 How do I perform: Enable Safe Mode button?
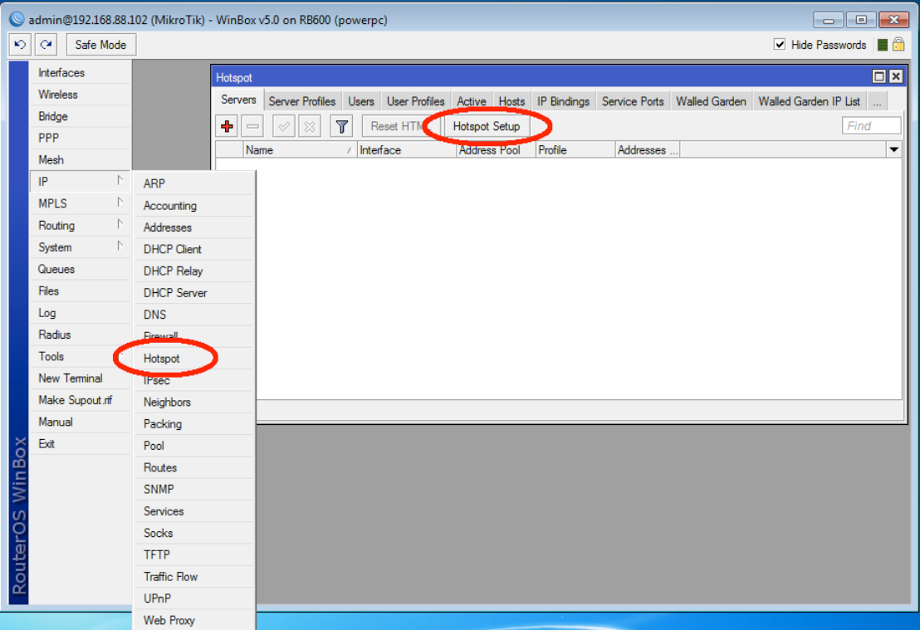[101, 45]
